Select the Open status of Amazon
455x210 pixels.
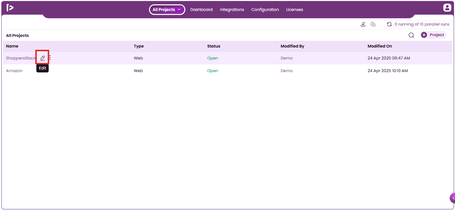click(213, 71)
